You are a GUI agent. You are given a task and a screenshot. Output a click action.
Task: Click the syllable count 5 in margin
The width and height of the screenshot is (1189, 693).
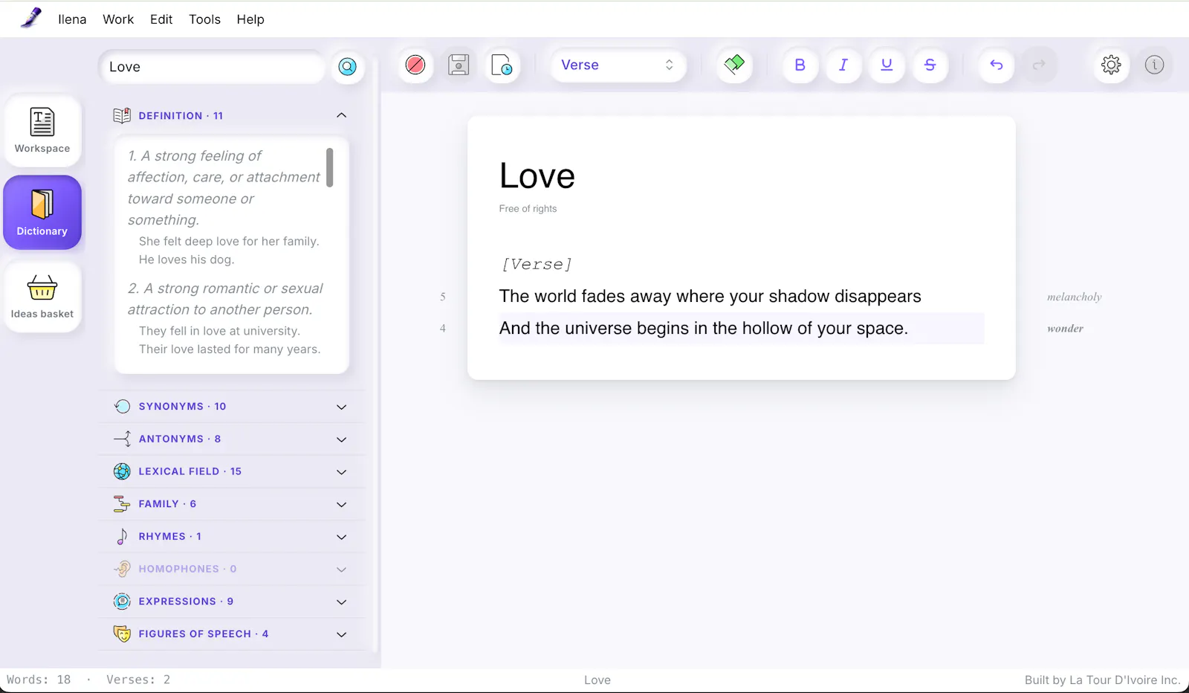coord(443,297)
